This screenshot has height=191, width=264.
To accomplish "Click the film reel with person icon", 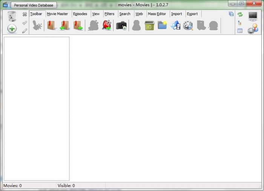I will click(253, 29).
